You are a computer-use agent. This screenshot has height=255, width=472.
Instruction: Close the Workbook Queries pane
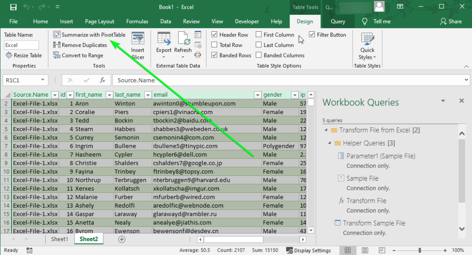[462, 101]
